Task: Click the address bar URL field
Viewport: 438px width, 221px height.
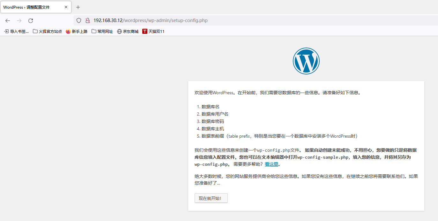Action: pos(255,20)
